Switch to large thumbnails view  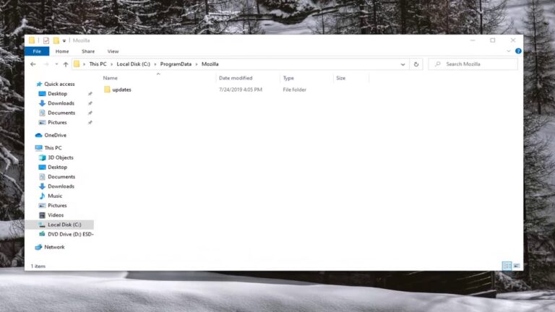(517, 266)
